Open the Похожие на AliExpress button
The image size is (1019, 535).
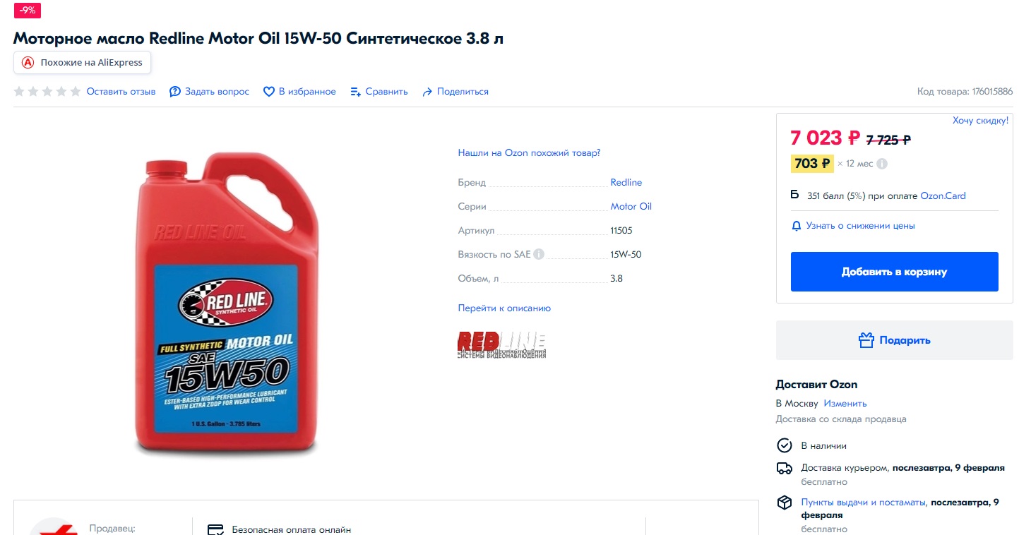point(82,62)
